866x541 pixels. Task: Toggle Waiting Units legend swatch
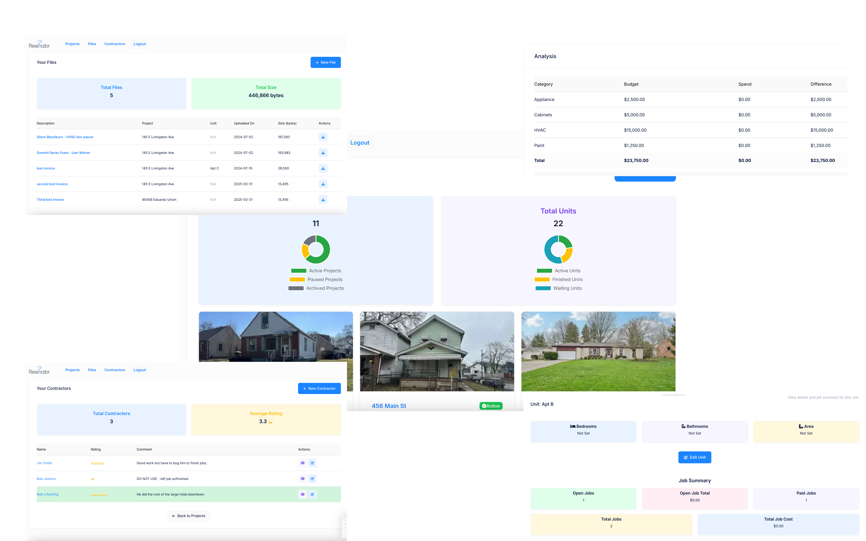(543, 289)
